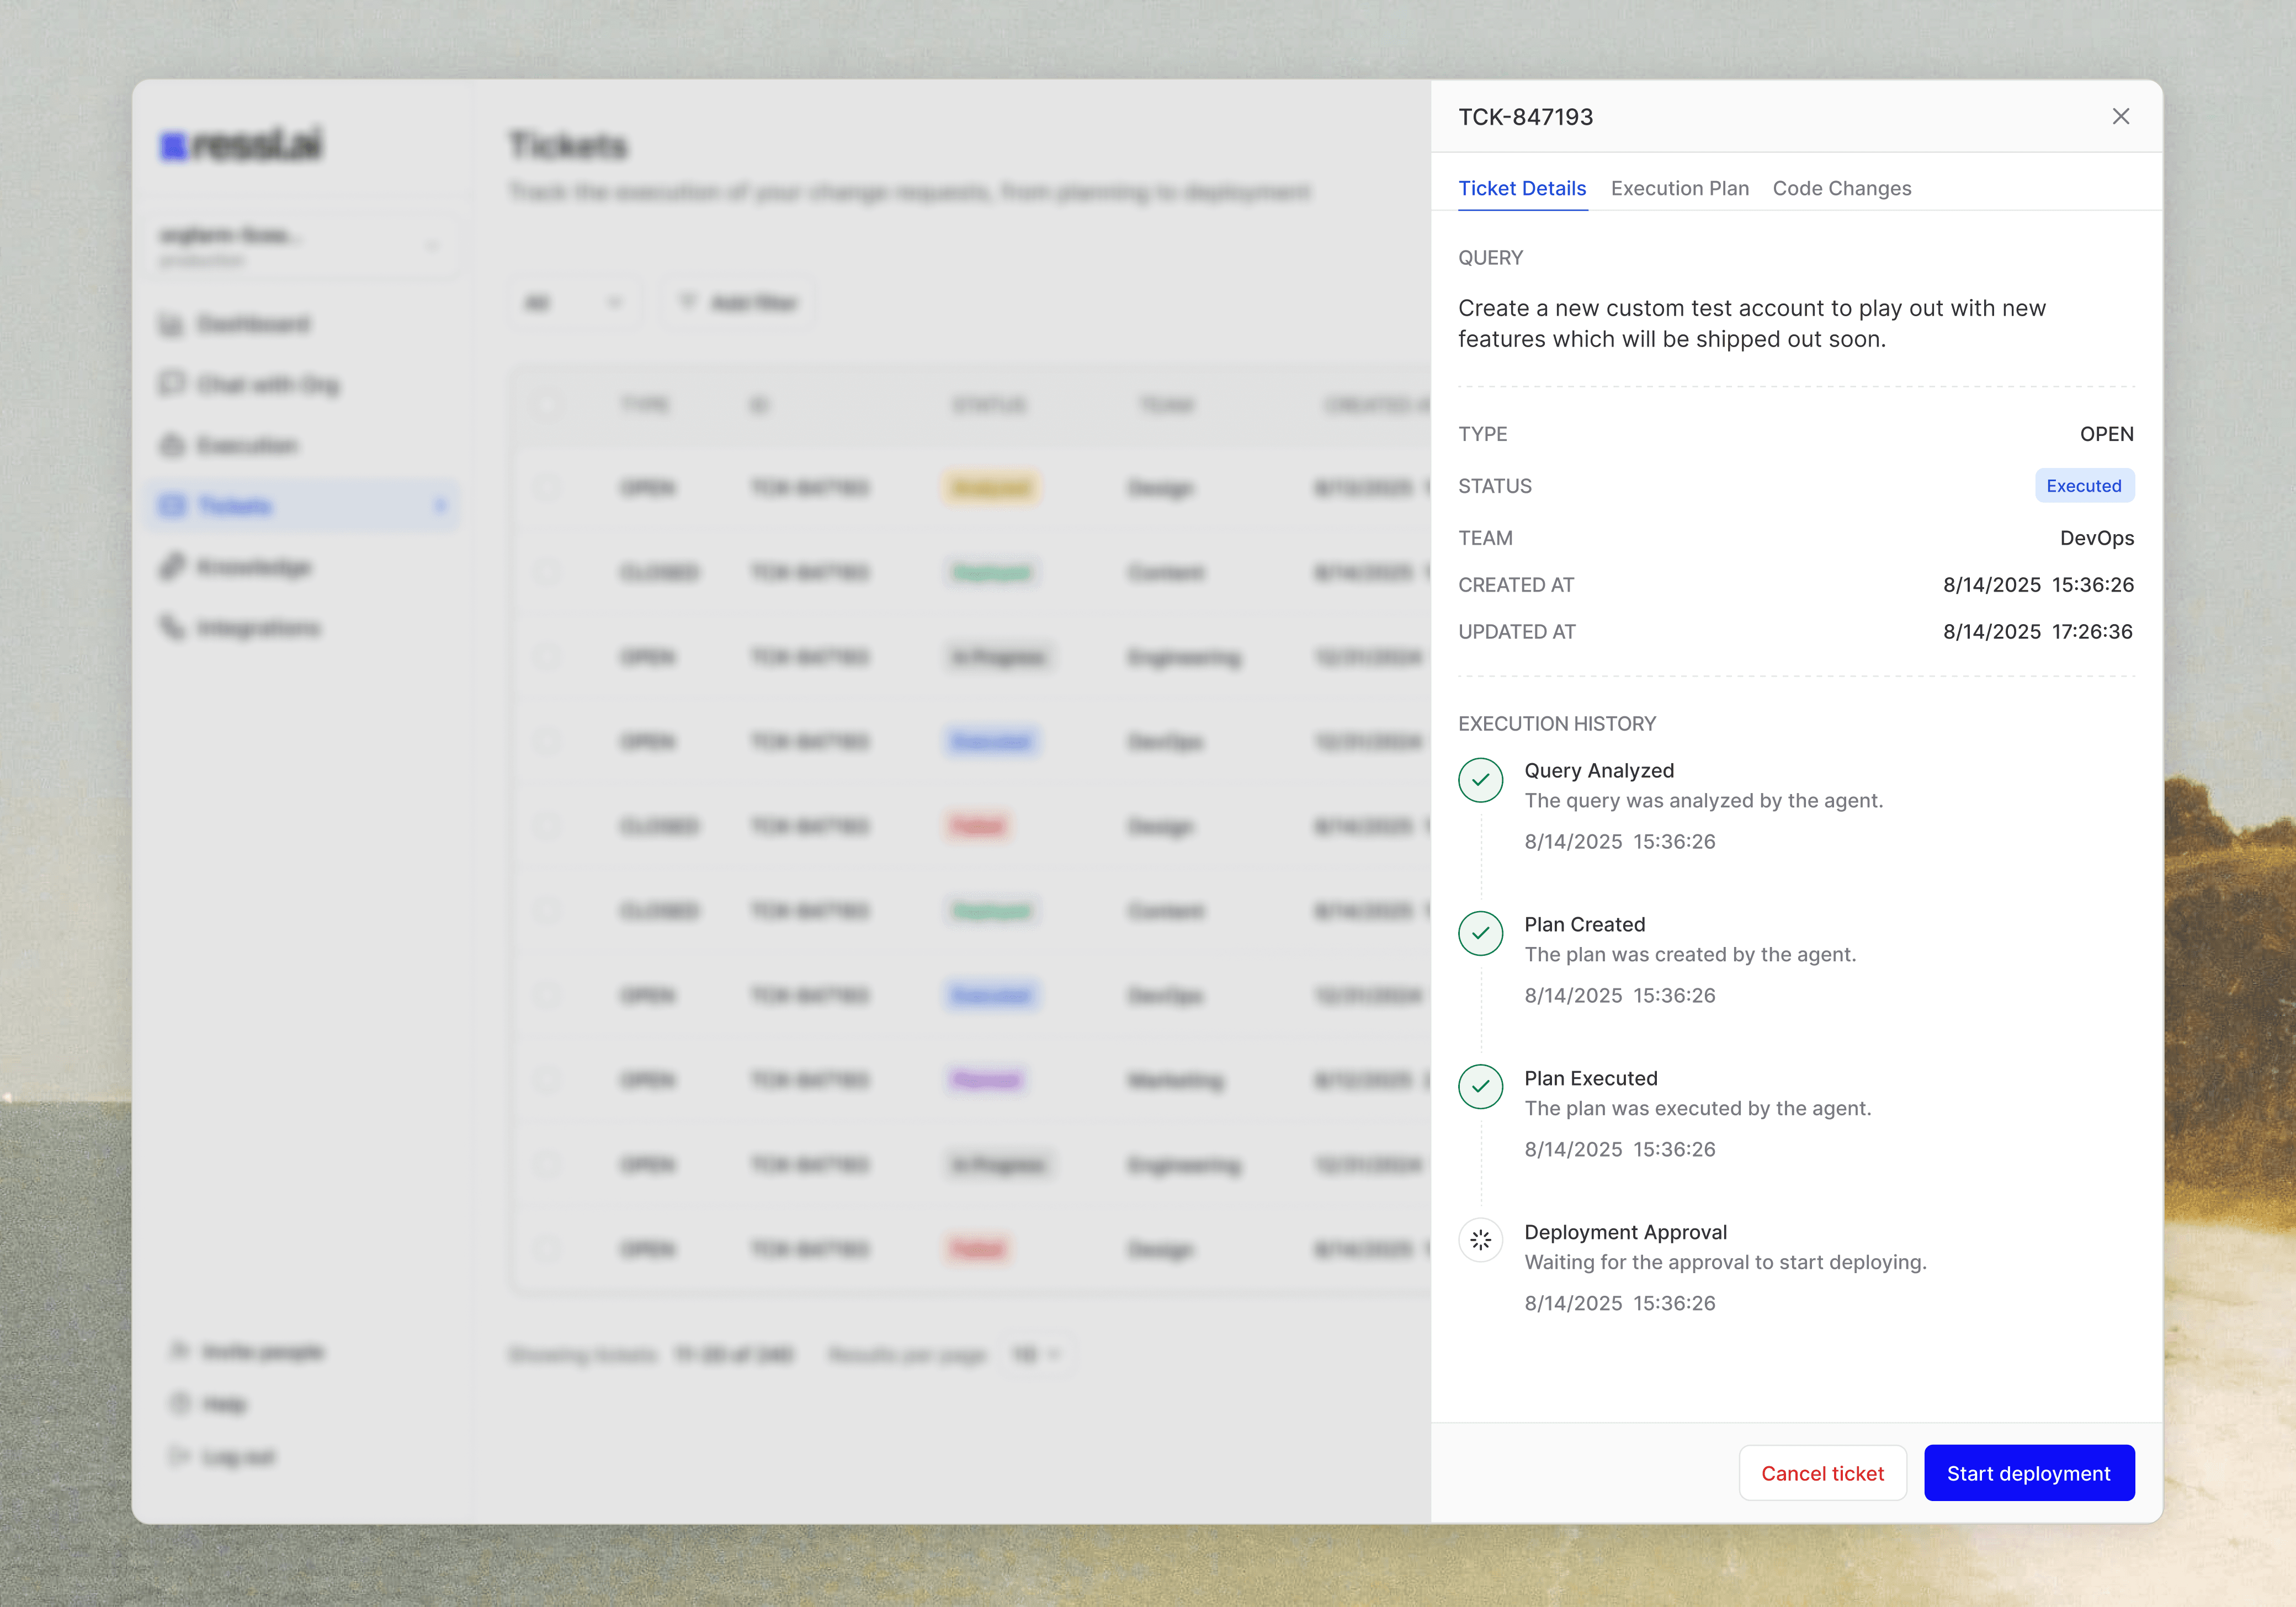Open Chat with Org sidebar icon
The height and width of the screenshot is (1607, 2296).
point(172,384)
